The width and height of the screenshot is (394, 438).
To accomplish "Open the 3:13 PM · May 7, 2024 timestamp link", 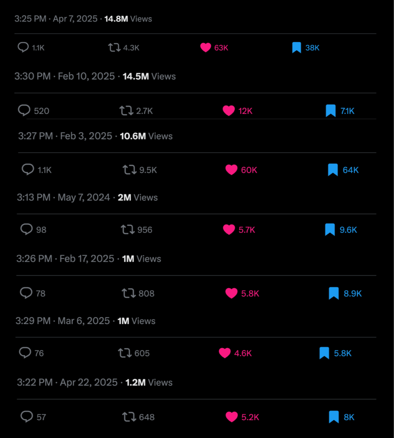I will click(63, 197).
